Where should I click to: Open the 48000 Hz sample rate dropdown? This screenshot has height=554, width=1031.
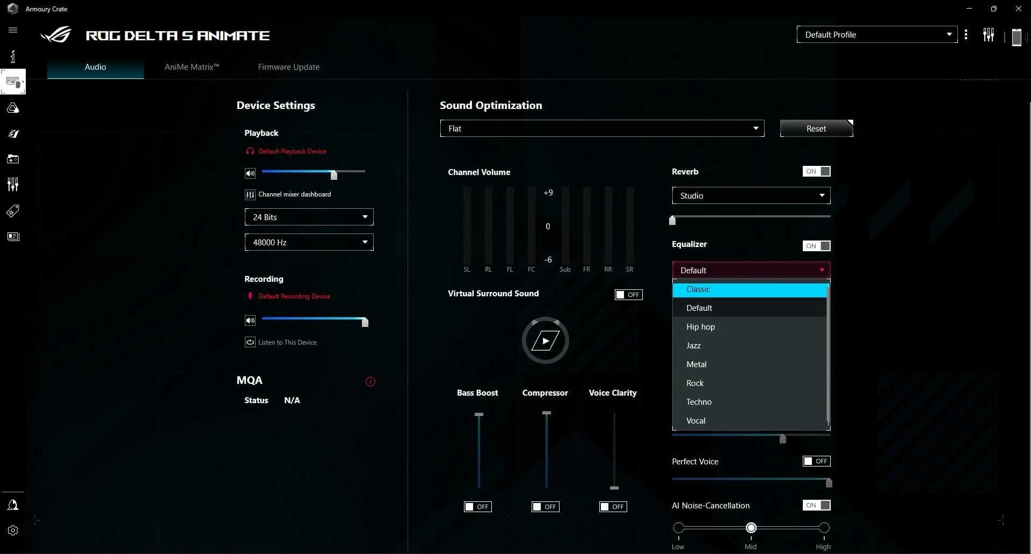point(309,242)
